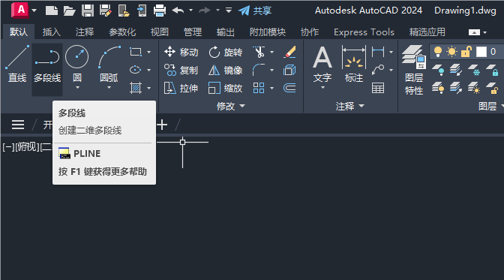Image resolution: width=504 pixels, height=280 pixels.
Task: Open the AutoCAD application menu logo
Action: 20,11
